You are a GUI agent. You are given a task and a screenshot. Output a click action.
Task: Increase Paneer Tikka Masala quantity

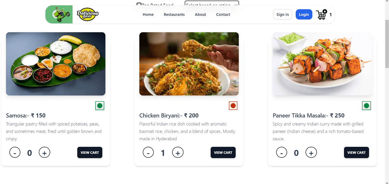tap(311, 153)
